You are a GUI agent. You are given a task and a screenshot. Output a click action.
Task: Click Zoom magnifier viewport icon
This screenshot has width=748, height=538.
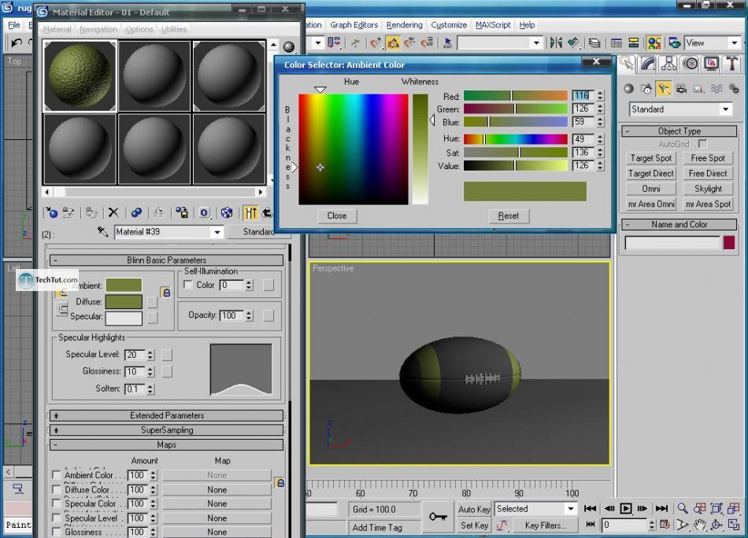(x=683, y=508)
